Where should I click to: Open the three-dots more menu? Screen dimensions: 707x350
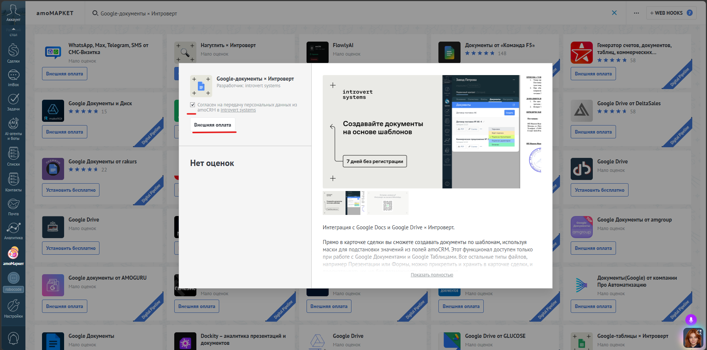coord(636,13)
